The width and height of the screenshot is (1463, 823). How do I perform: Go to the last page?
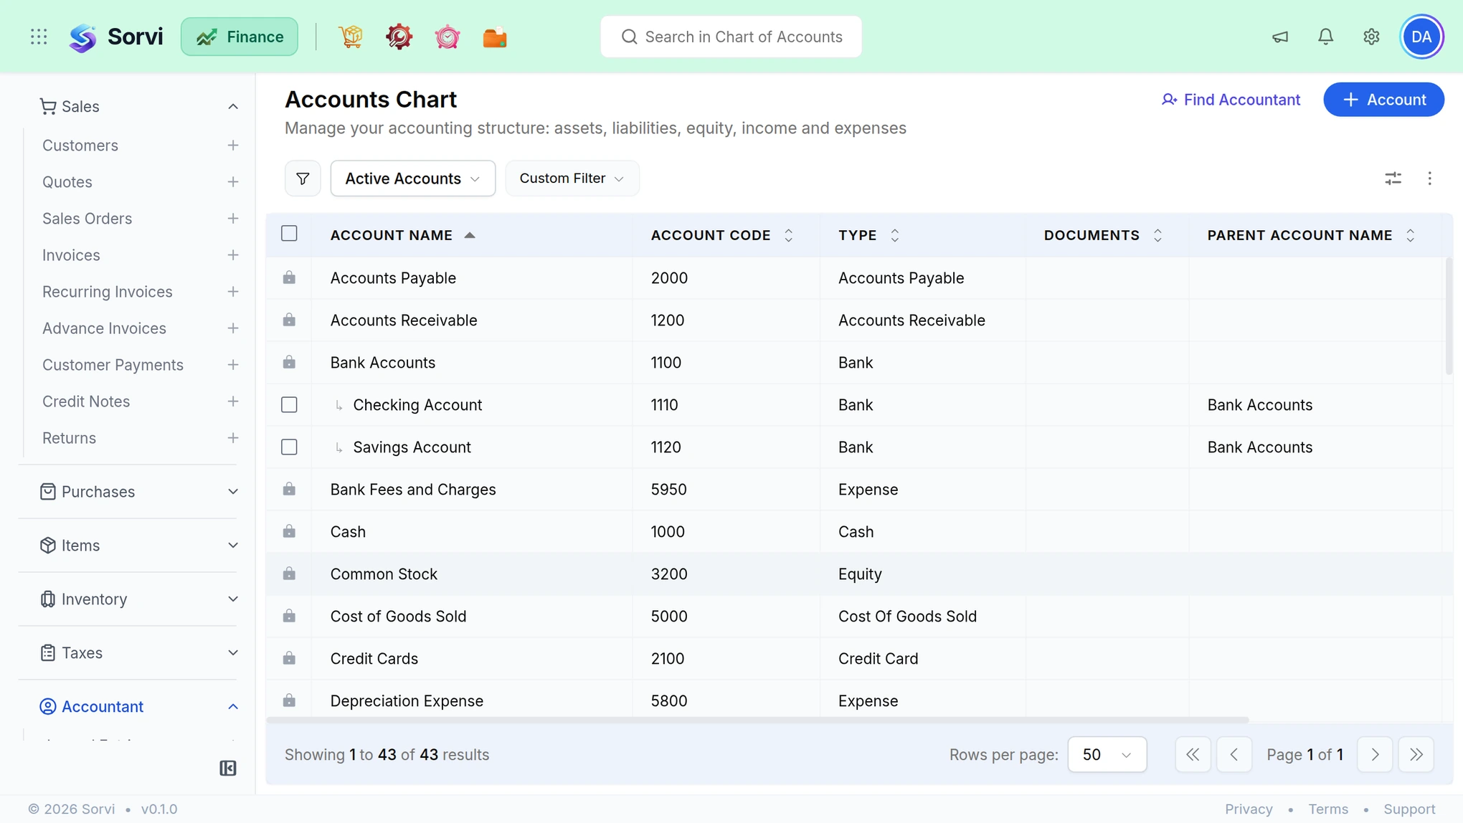[1416, 754]
